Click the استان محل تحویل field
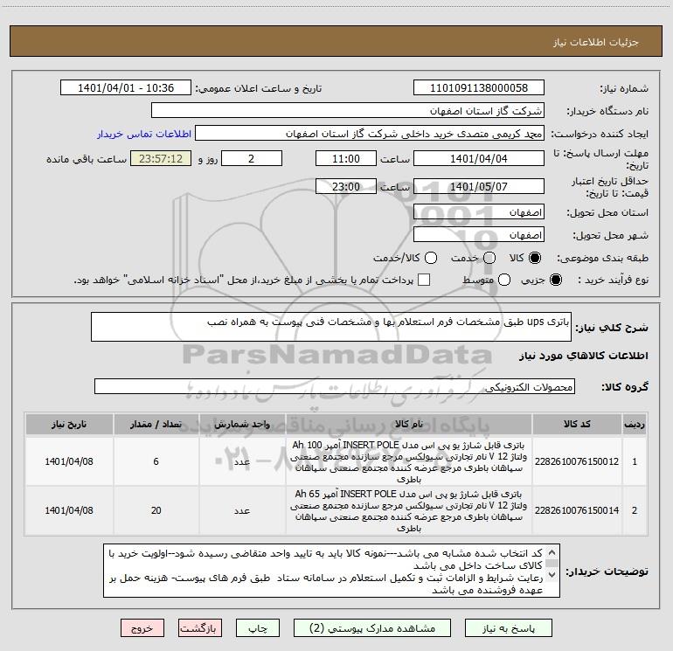Viewport: 673px width, 651px height. click(x=479, y=212)
